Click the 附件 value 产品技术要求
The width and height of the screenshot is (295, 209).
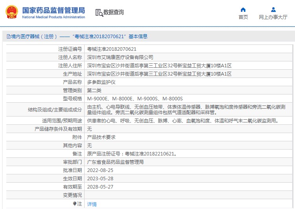[101, 137]
